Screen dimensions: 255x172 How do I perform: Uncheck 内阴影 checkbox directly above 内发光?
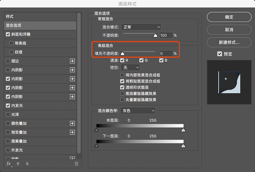(x=8, y=97)
